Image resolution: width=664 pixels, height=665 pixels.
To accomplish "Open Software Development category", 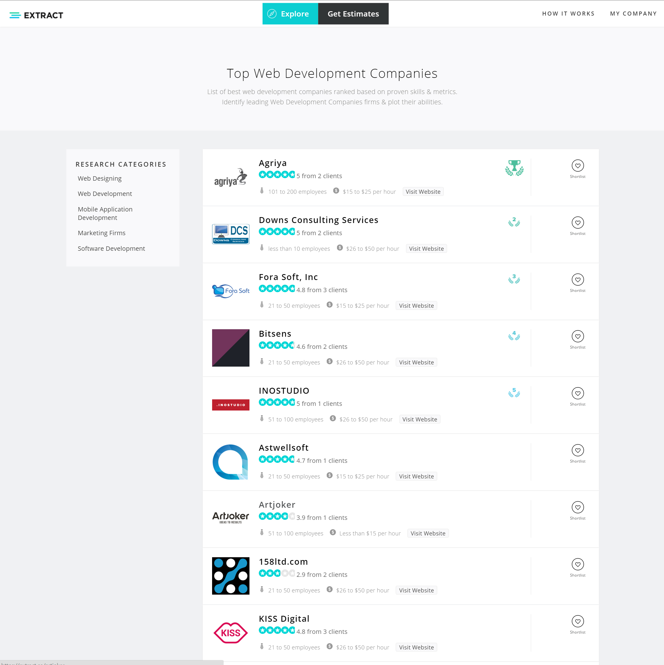I will pos(111,249).
